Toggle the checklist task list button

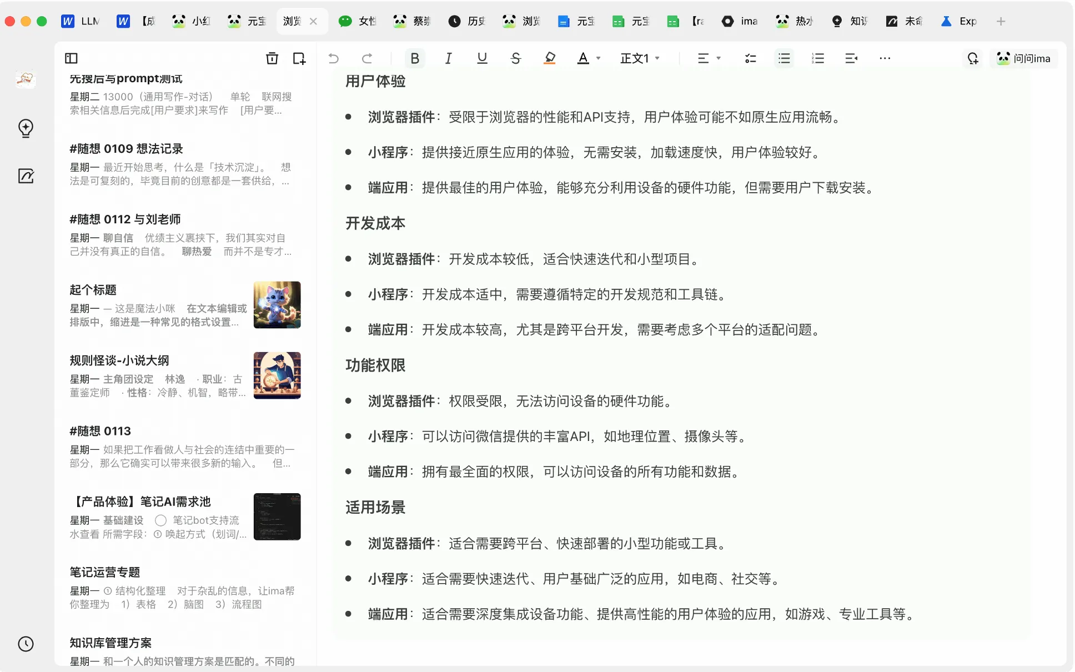750,58
